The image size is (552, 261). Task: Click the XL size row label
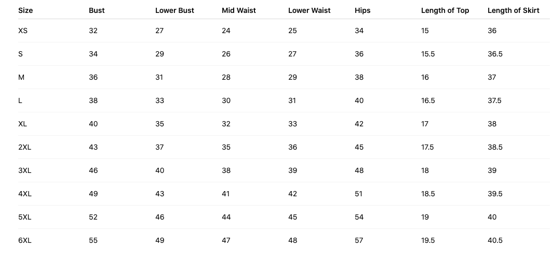[22, 124]
